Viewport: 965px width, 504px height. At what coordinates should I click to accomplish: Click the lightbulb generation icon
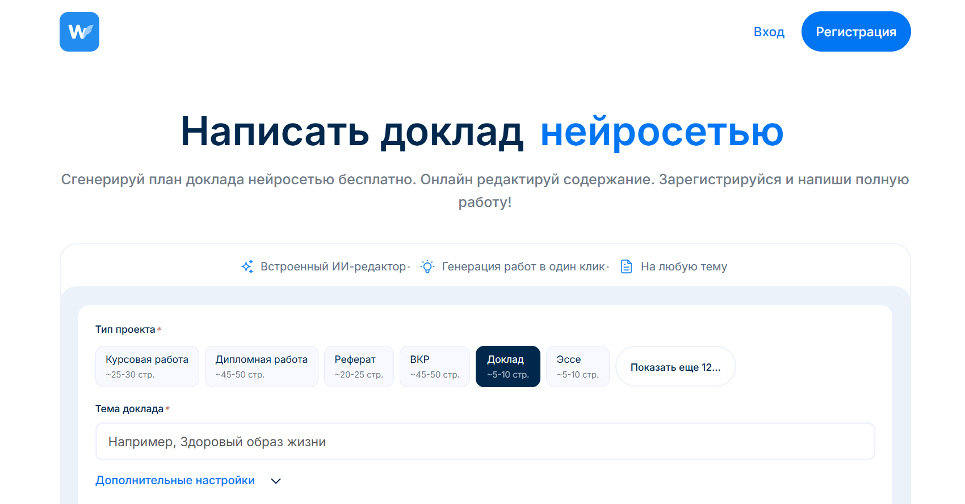(427, 266)
